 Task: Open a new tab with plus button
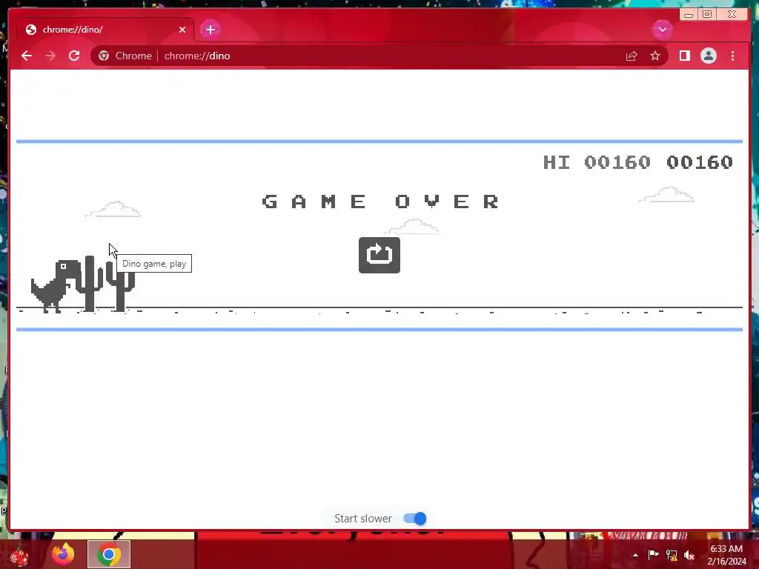click(x=210, y=30)
